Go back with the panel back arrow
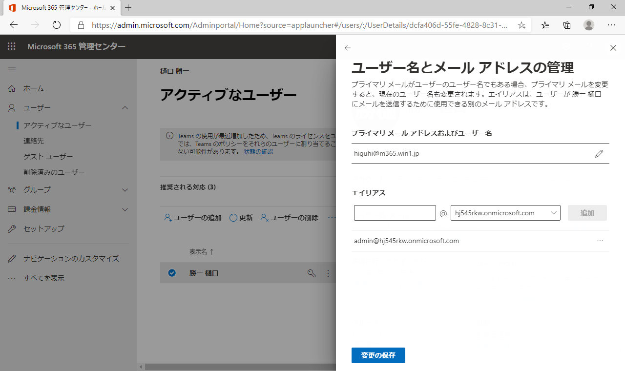Viewport: 625px width, 371px height. pos(348,48)
